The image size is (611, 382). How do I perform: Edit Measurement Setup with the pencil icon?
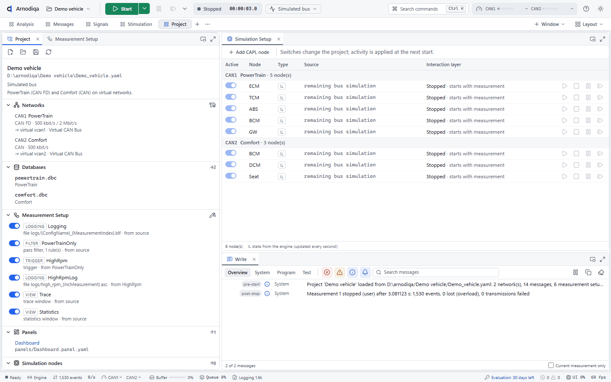pos(213,215)
